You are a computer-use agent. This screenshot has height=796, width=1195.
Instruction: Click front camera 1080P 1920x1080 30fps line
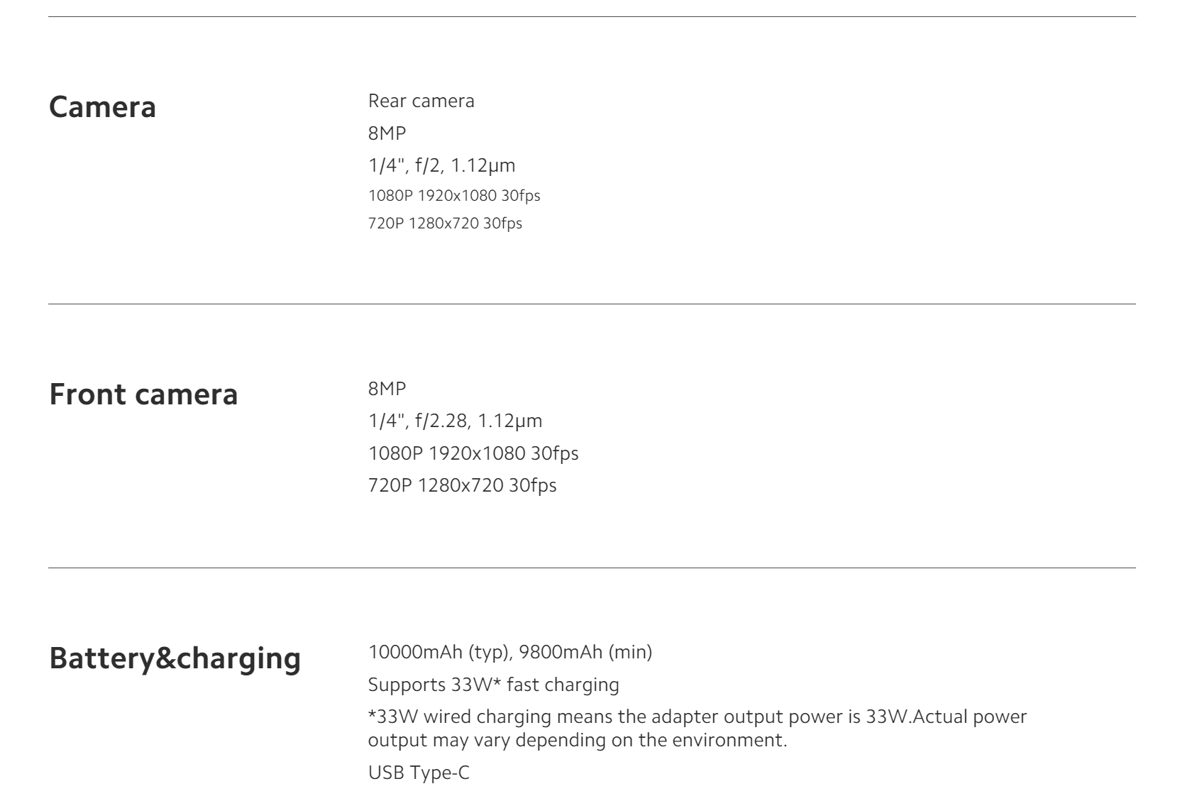[473, 453]
